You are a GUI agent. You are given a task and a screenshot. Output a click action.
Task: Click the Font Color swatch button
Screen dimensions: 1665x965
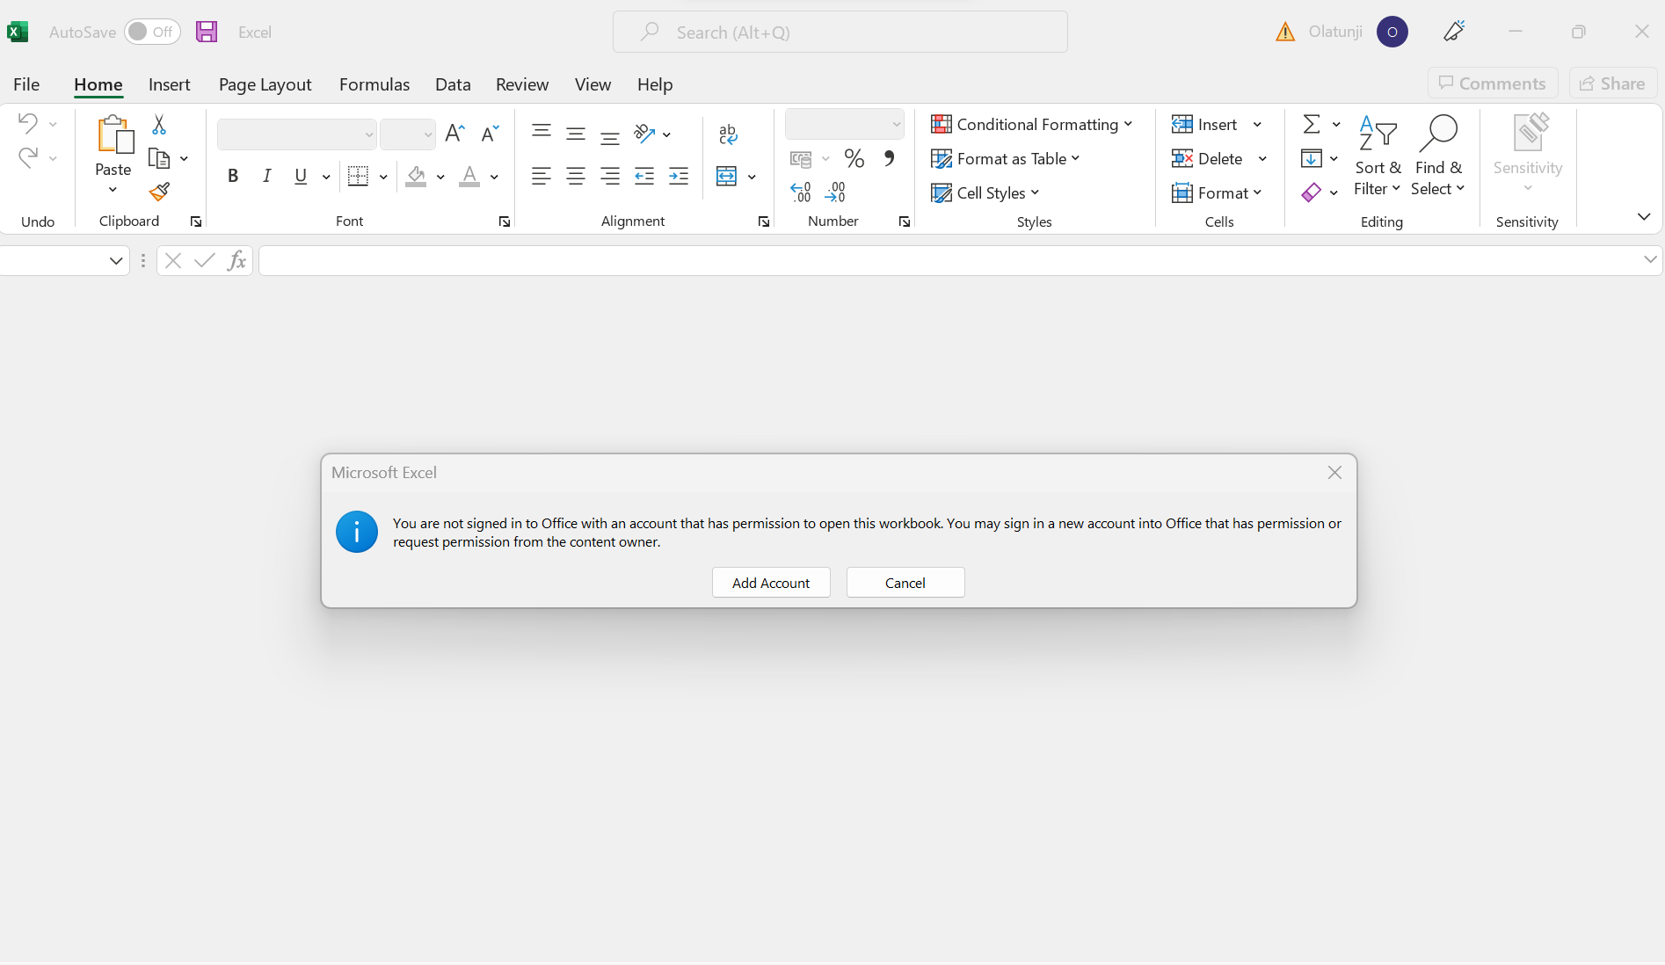point(469,176)
